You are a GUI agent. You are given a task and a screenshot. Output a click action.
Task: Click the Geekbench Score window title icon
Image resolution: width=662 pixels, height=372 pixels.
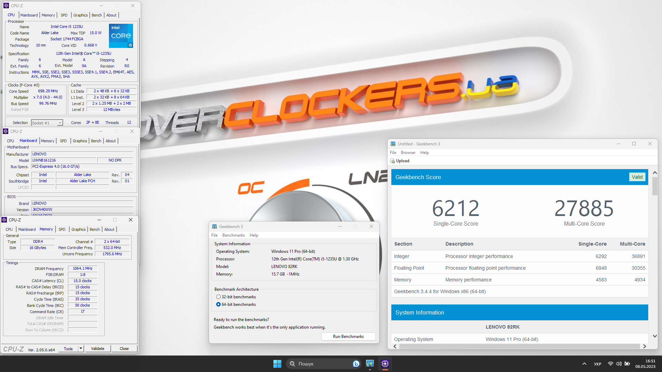[393, 144]
